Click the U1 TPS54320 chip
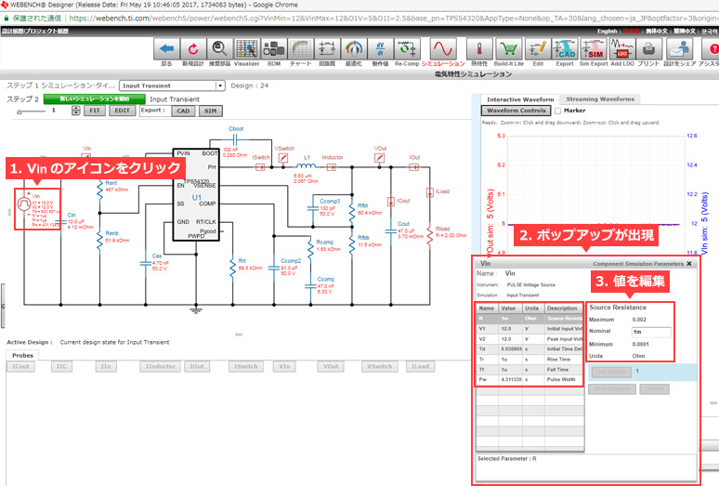 196,194
